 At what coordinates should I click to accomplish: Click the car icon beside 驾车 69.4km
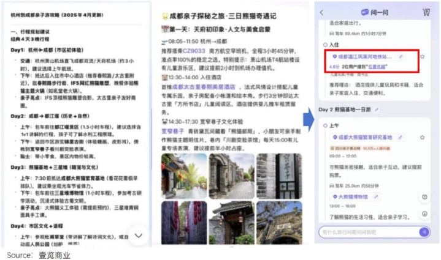tap(332, 34)
